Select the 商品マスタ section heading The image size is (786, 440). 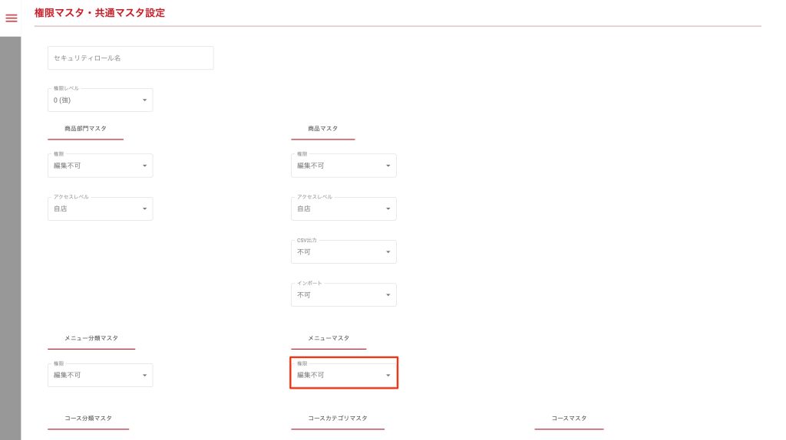[322, 129]
